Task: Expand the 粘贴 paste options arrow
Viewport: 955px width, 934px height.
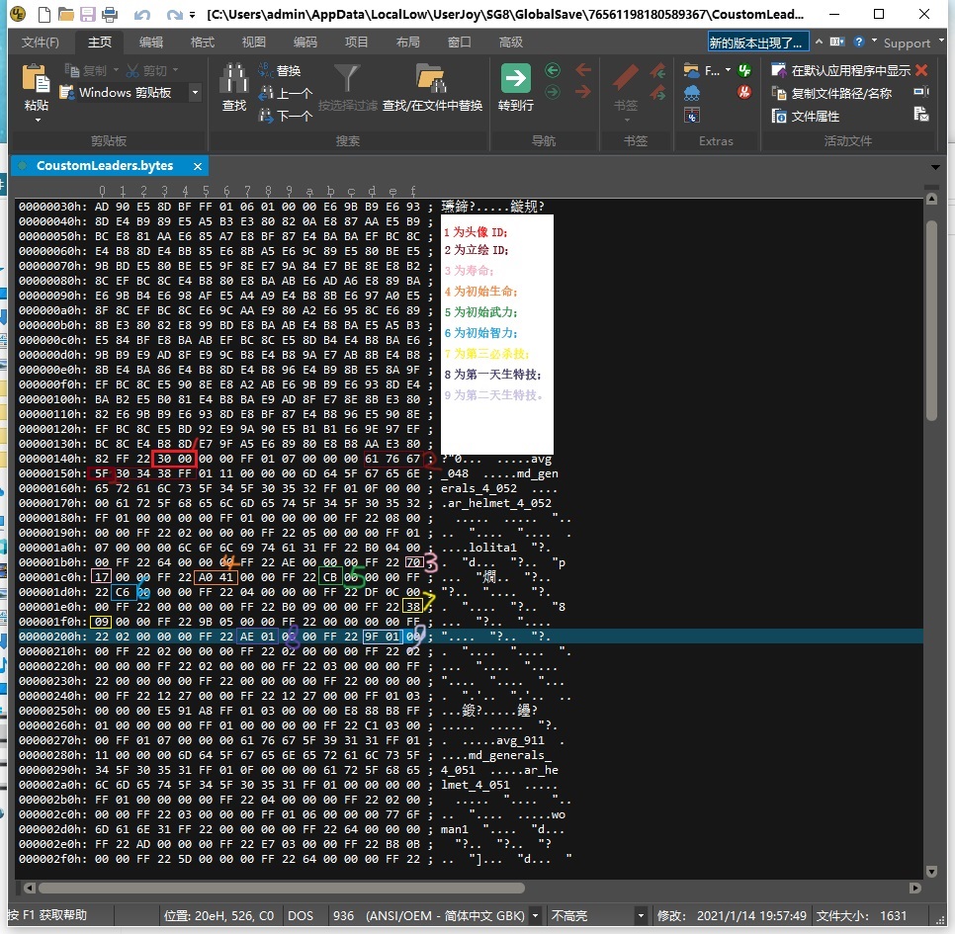Action: [38, 120]
